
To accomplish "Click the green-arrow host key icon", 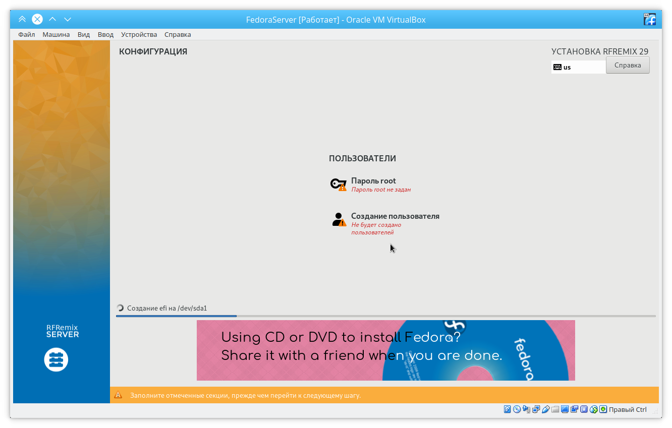I will click(603, 409).
